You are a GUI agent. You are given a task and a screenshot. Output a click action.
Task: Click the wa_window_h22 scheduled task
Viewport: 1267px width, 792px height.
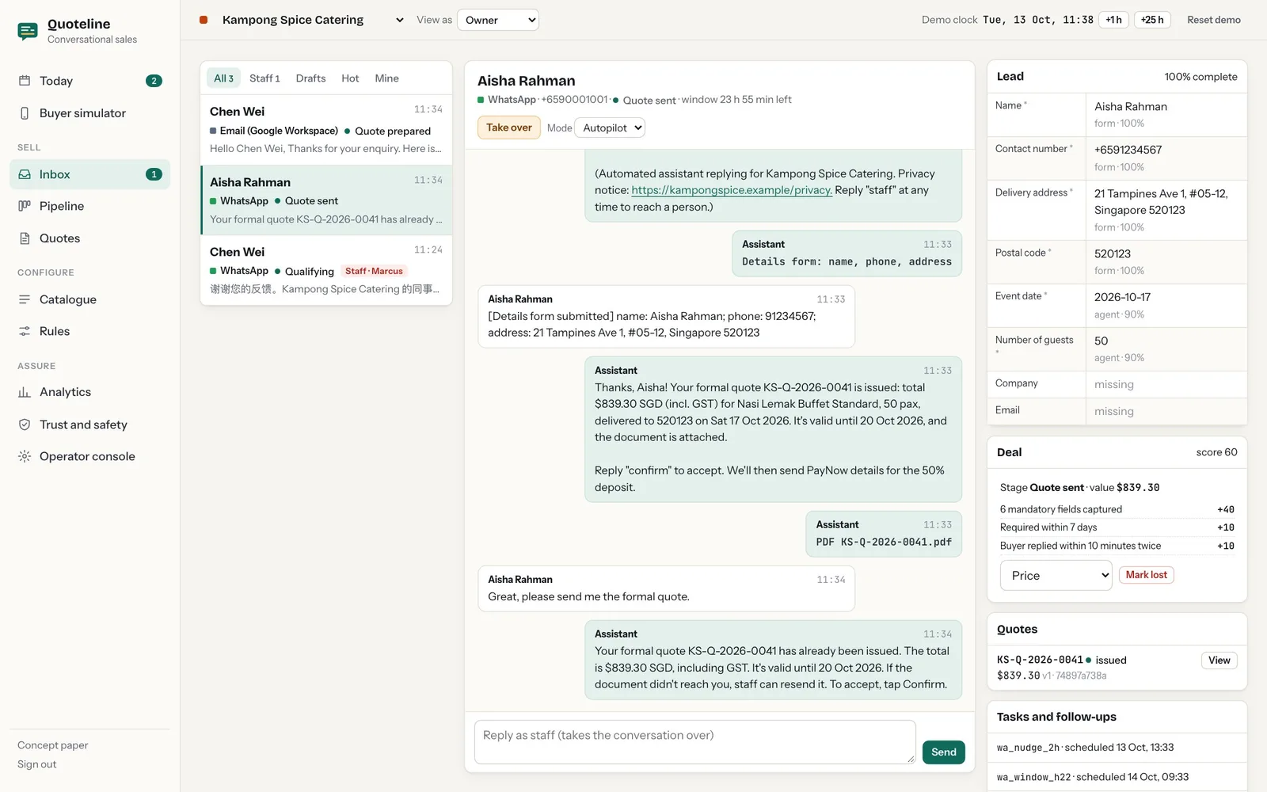[x=1117, y=777]
